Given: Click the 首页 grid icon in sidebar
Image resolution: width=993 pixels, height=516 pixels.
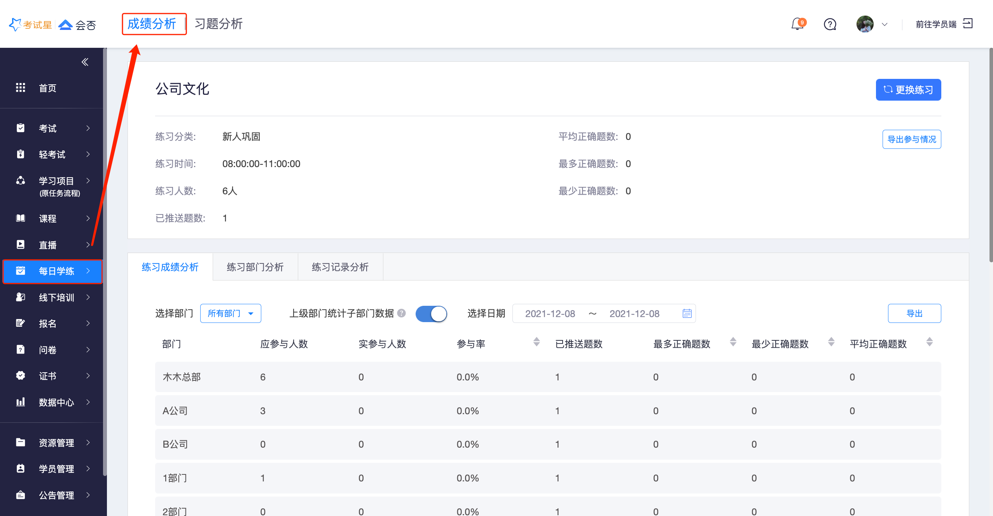Looking at the screenshot, I should tap(21, 88).
